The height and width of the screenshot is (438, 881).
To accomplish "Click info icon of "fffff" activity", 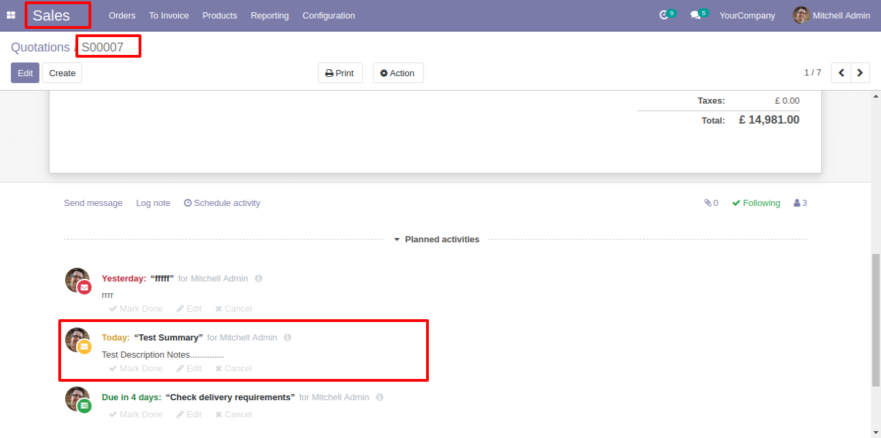I will click(259, 279).
